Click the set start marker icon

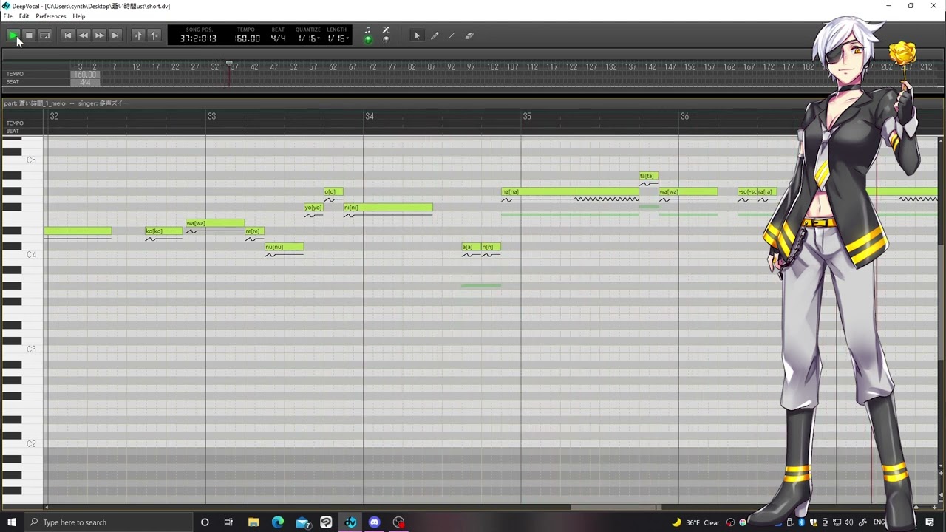coord(137,35)
